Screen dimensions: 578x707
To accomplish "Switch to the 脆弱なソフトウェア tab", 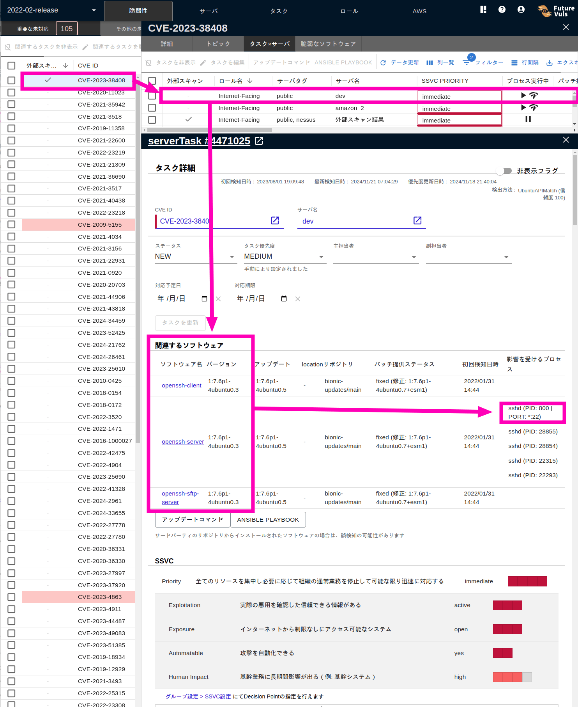I will [328, 44].
